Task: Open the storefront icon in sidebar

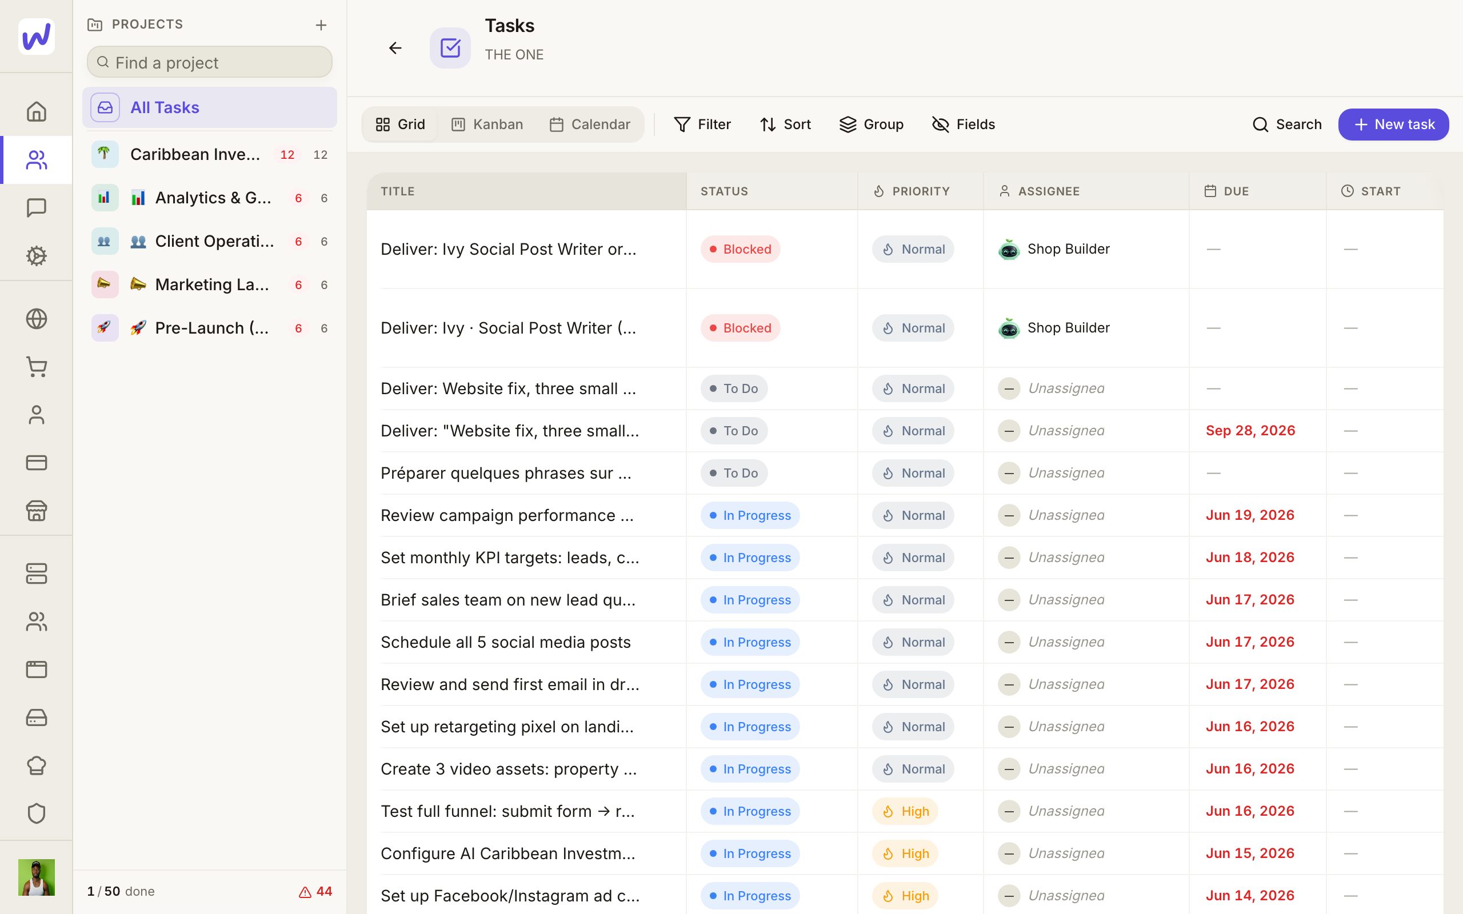Action: (x=36, y=511)
